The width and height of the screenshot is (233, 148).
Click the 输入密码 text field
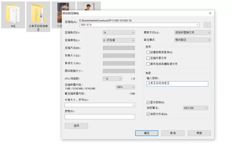(177, 84)
